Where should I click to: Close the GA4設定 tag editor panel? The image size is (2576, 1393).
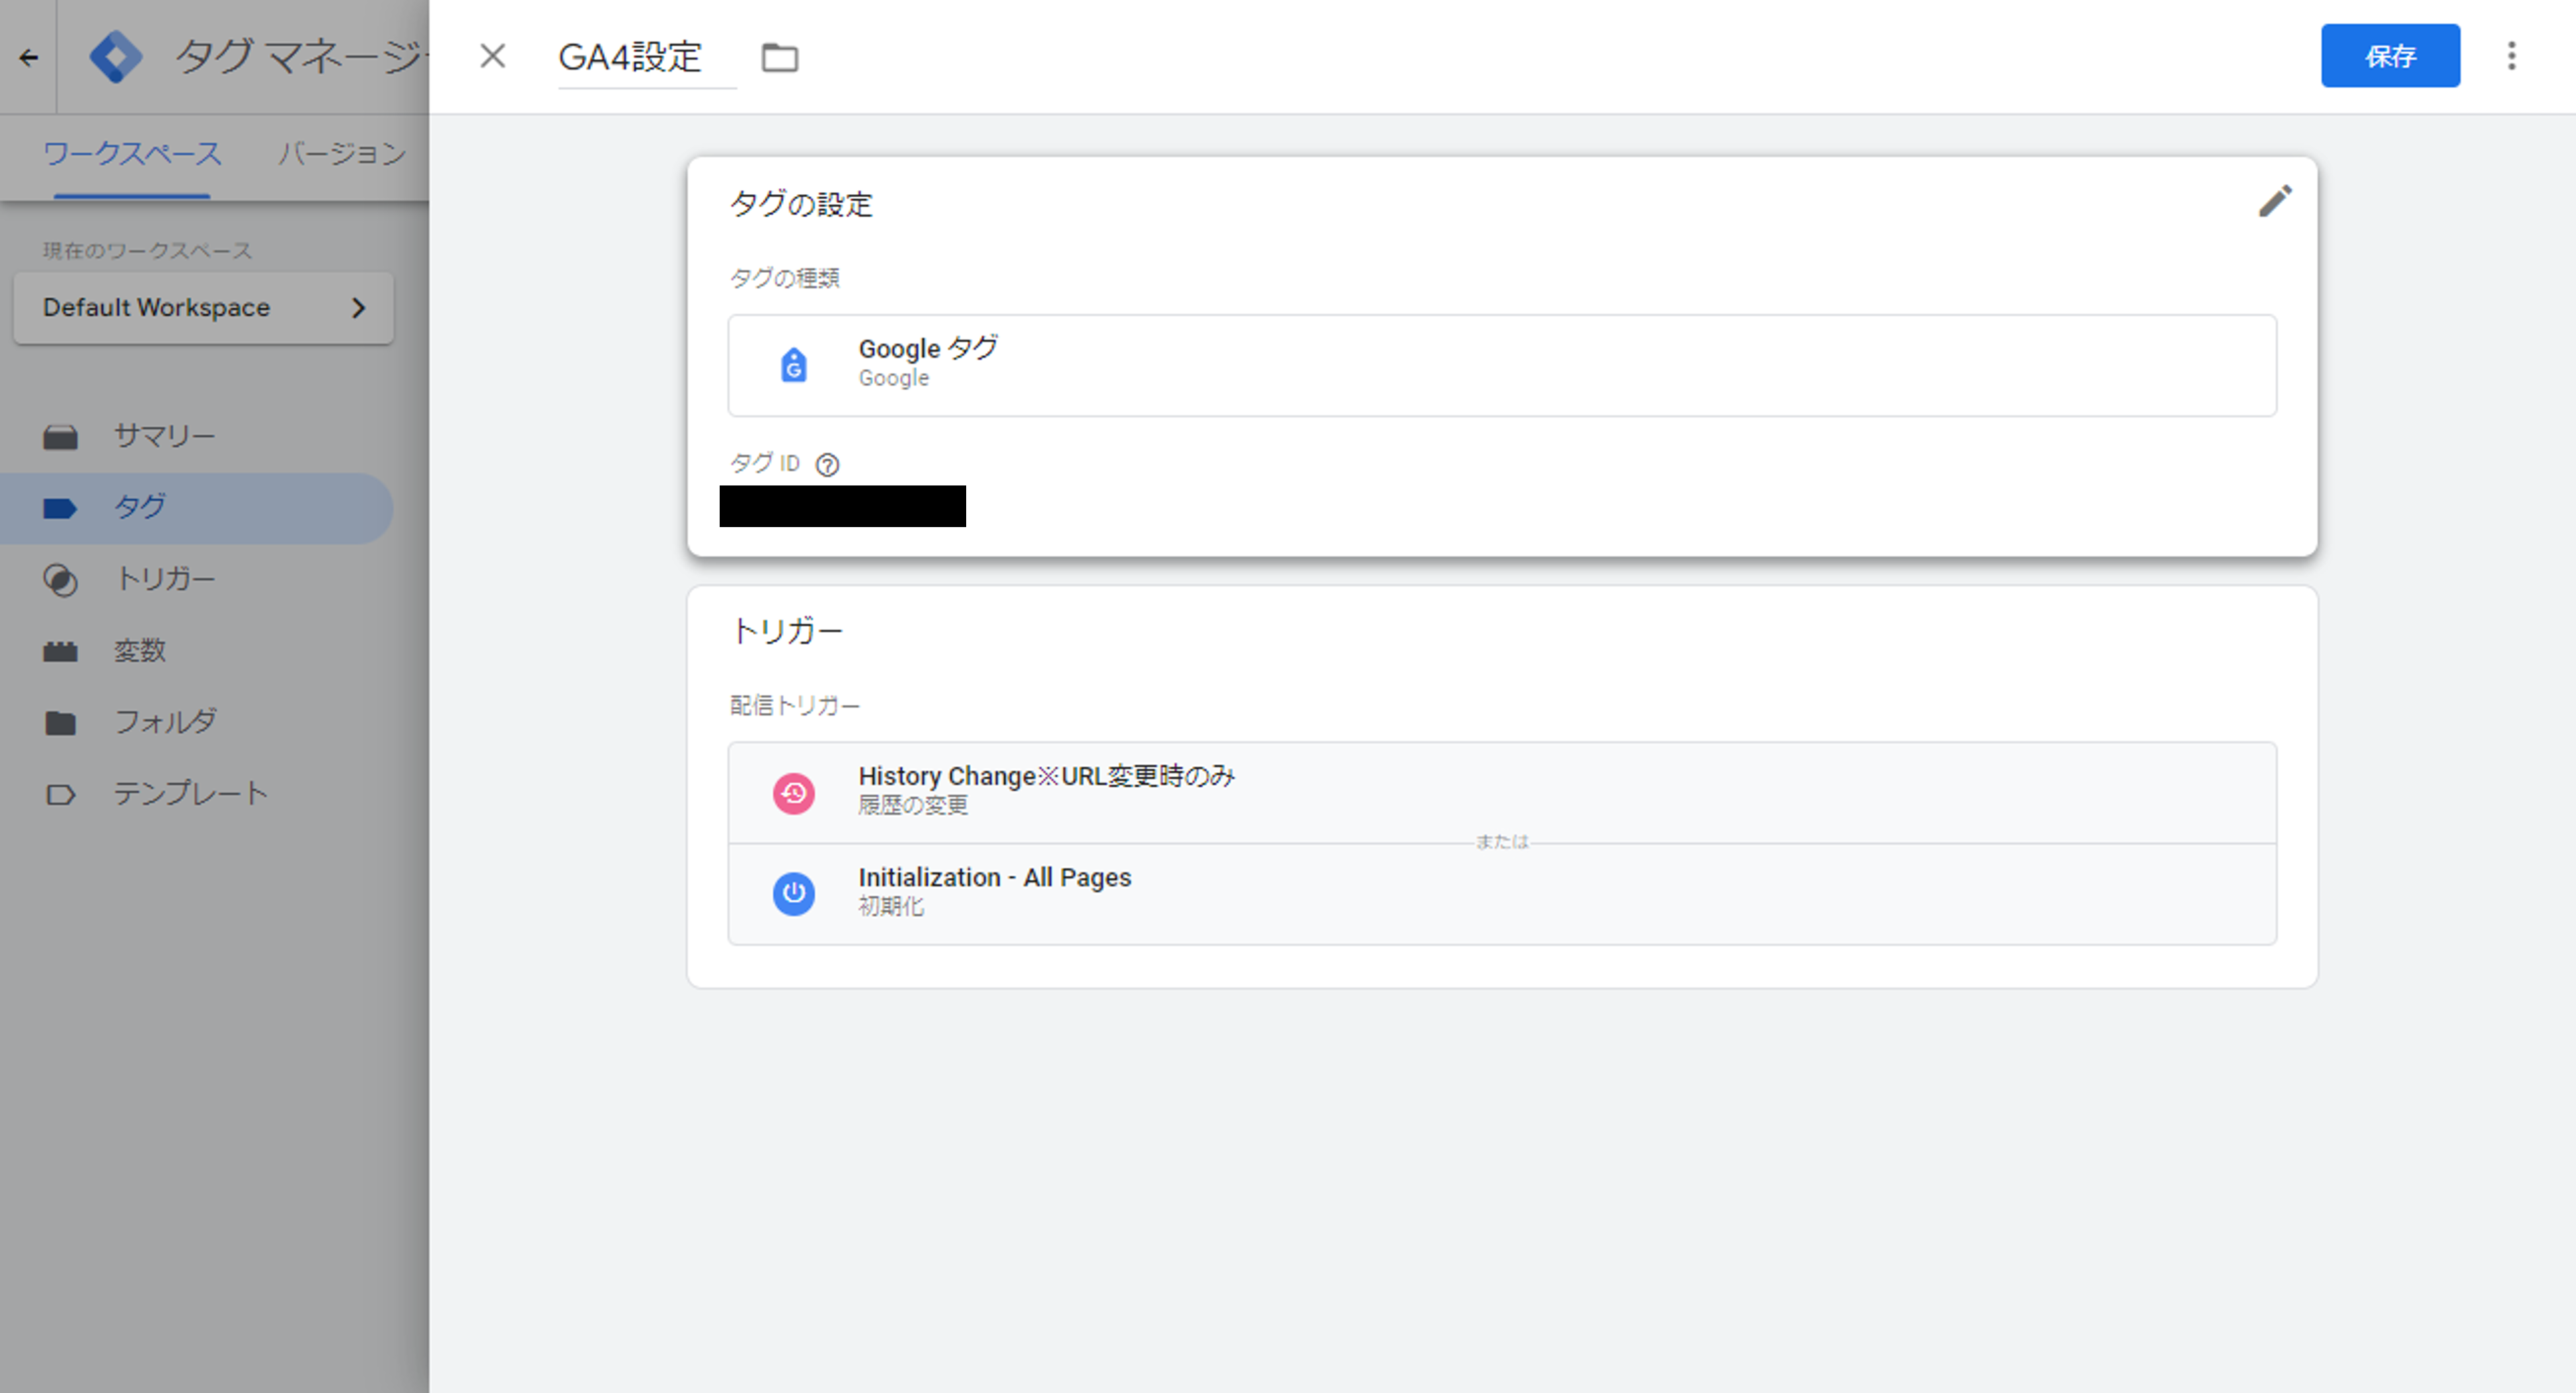point(492,56)
